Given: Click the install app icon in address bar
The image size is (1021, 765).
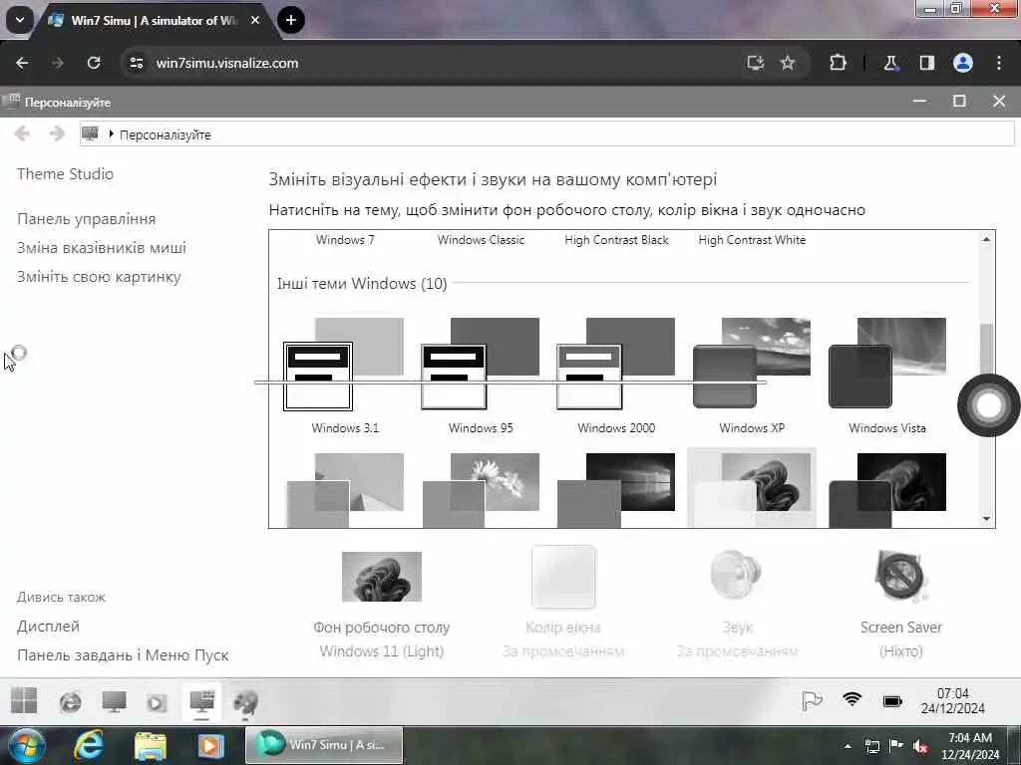Looking at the screenshot, I should pyautogui.click(x=756, y=63).
